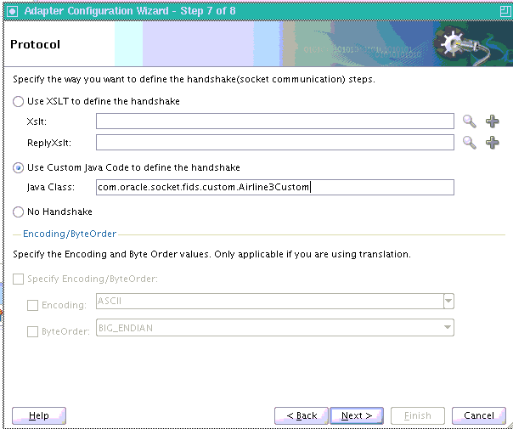The width and height of the screenshot is (513, 429).
Task: Click the 'Java Class:' label
Action: (51, 187)
